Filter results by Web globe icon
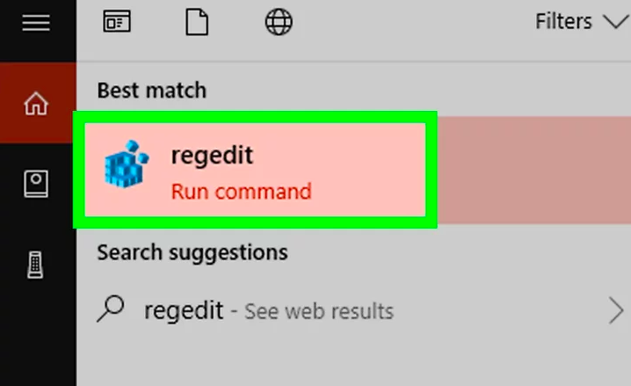The image size is (631, 386). (279, 22)
